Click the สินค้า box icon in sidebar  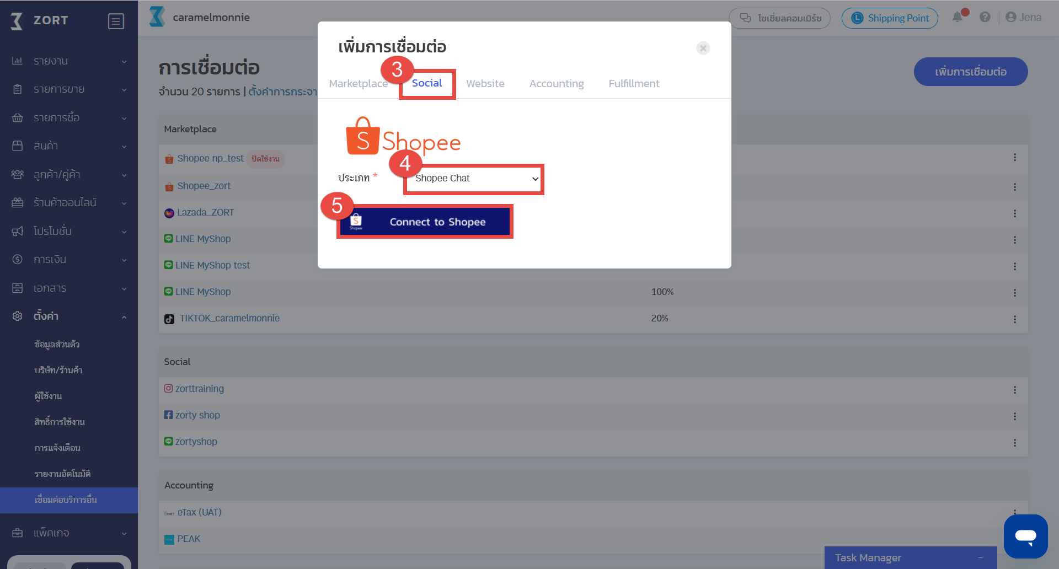point(18,146)
